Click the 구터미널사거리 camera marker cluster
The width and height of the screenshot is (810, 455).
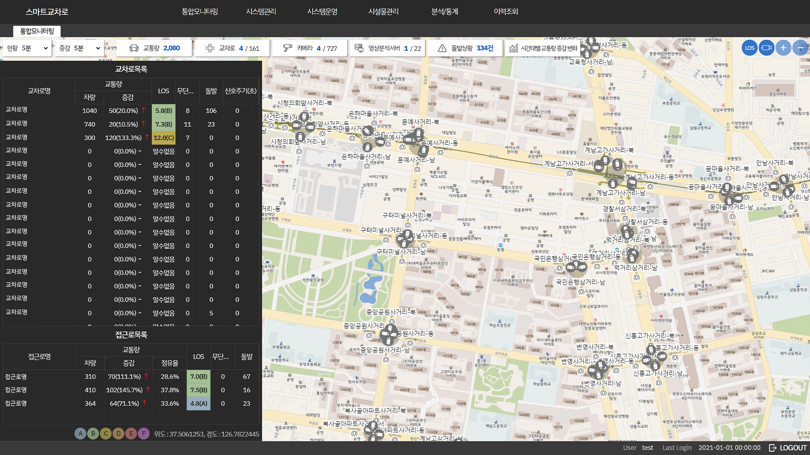click(x=405, y=239)
